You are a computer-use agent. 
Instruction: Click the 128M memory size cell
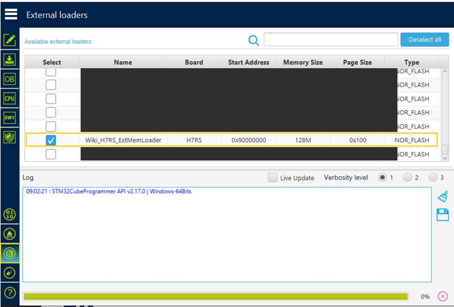click(303, 140)
